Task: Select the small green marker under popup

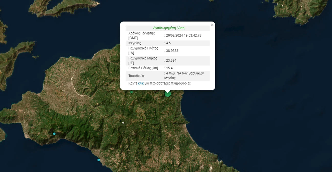Action: pyautogui.click(x=131, y=92)
